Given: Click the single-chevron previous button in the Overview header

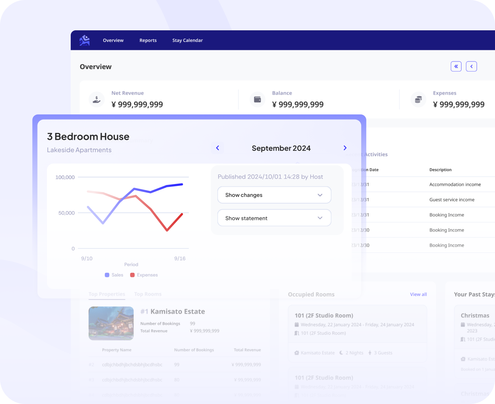Looking at the screenshot, I should click(471, 66).
